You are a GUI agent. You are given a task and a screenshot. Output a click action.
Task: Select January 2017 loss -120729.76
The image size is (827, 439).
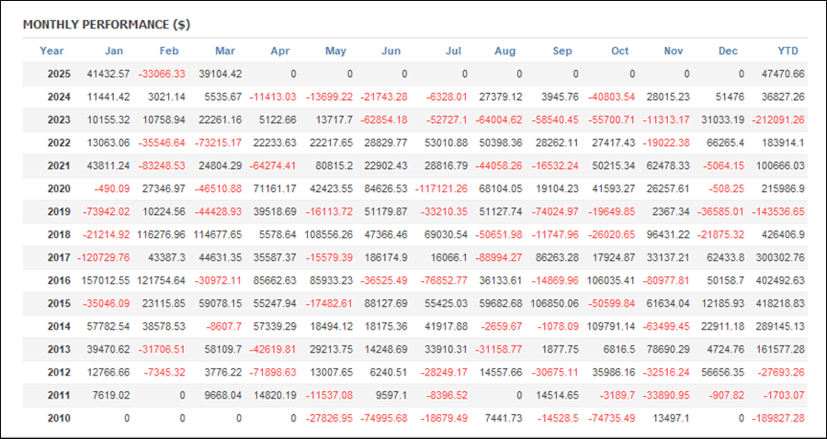(x=103, y=258)
